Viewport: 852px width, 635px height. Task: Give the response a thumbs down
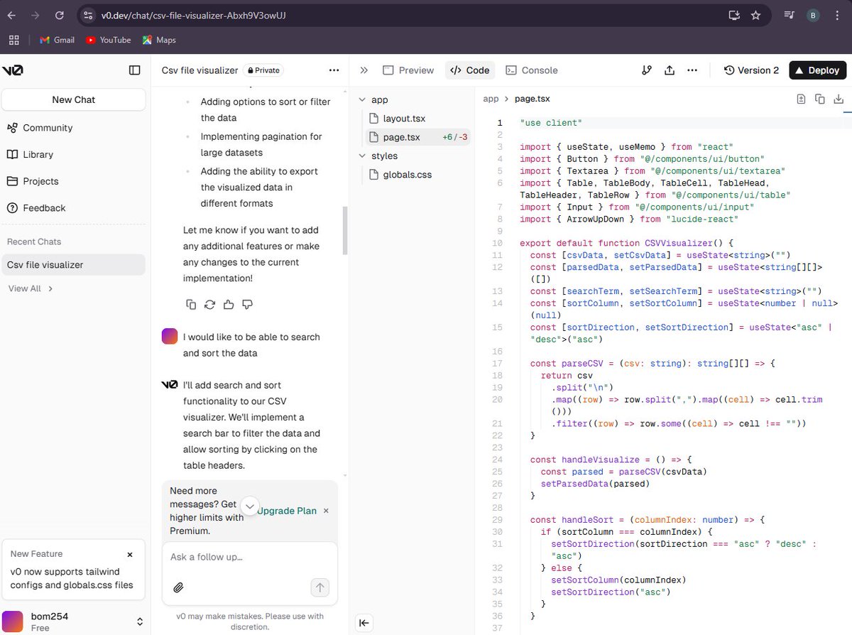tap(246, 304)
